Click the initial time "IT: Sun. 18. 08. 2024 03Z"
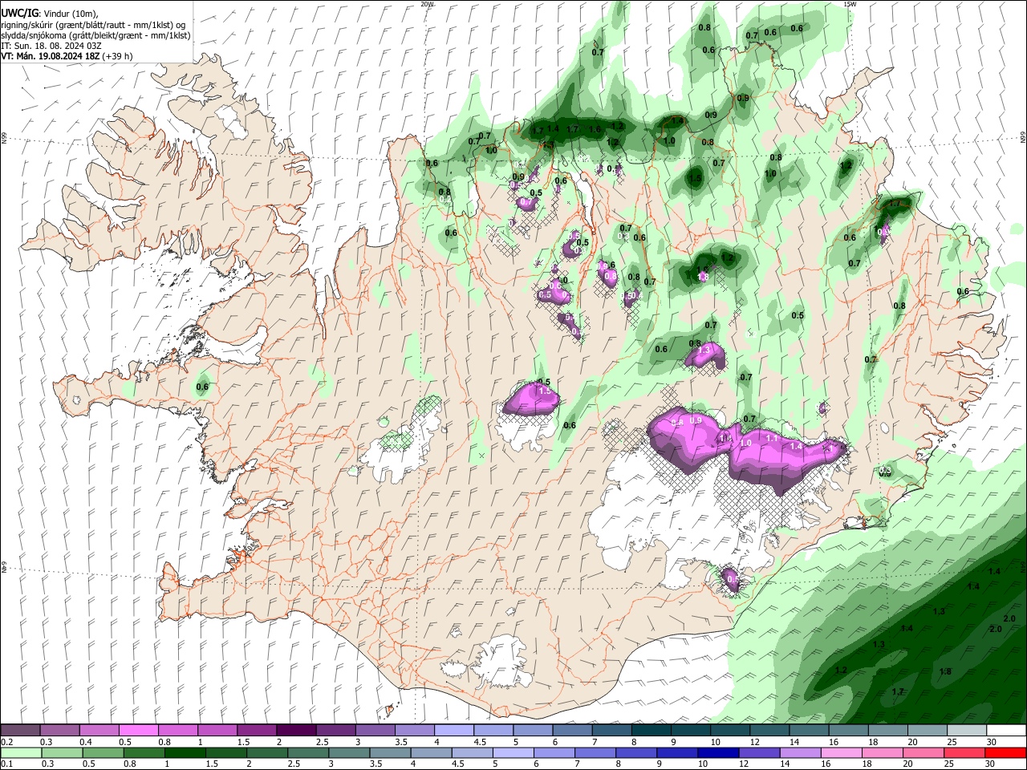Viewport: 1027px width, 770px height. tap(51, 46)
